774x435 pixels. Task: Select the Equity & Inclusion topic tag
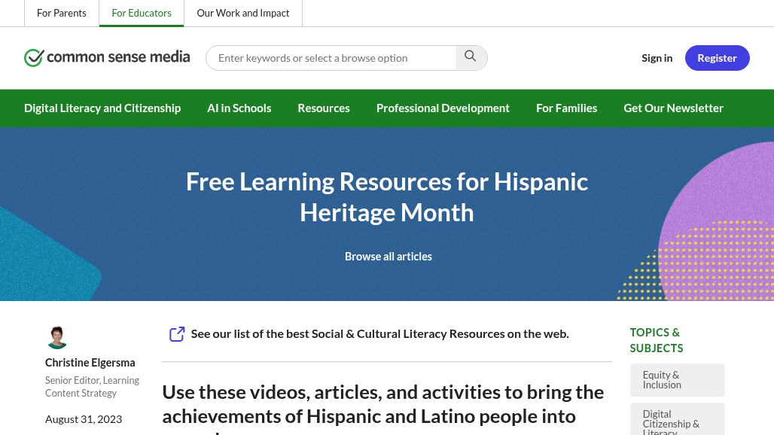(678, 380)
